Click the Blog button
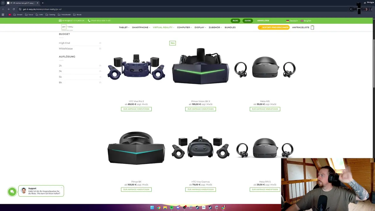Viewport: 375px width, 211px height. click(235, 21)
